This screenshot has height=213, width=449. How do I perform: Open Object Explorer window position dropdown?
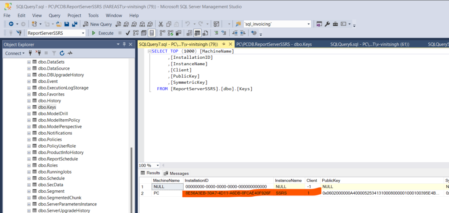point(118,44)
